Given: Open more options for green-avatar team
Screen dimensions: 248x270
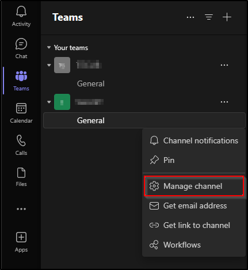Looking at the screenshot, I should point(224,102).
